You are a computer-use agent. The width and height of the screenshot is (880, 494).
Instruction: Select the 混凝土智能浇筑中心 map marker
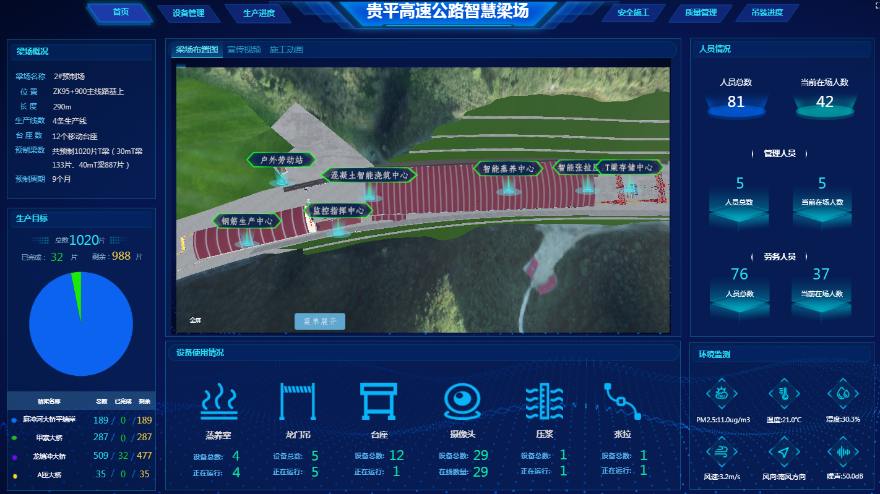tap(369, 176)
